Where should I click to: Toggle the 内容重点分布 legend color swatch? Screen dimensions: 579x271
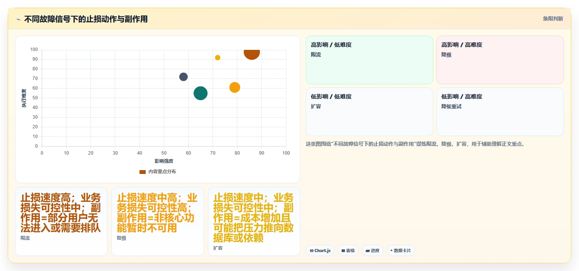(x=143, y=172)
